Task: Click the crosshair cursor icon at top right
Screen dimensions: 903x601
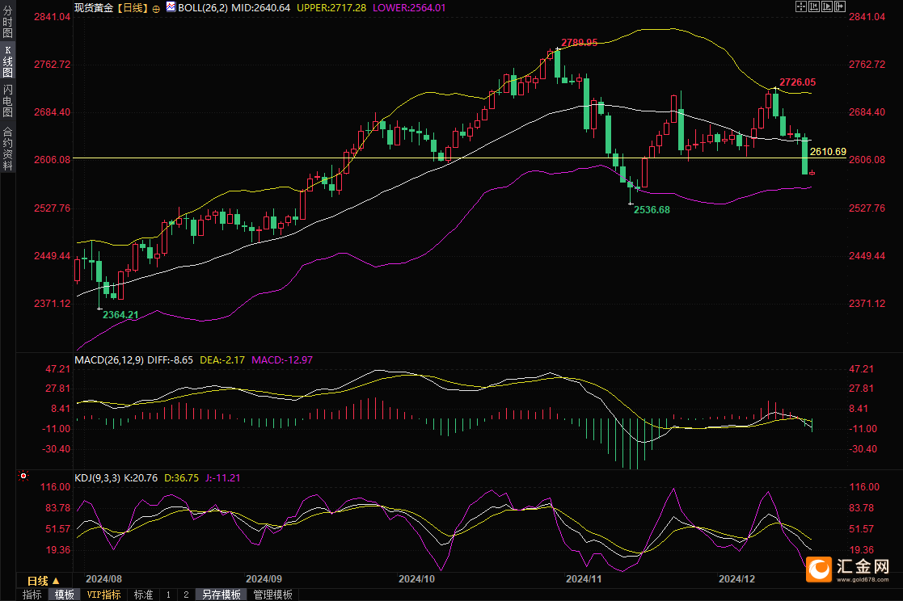Action: point(801,6)
